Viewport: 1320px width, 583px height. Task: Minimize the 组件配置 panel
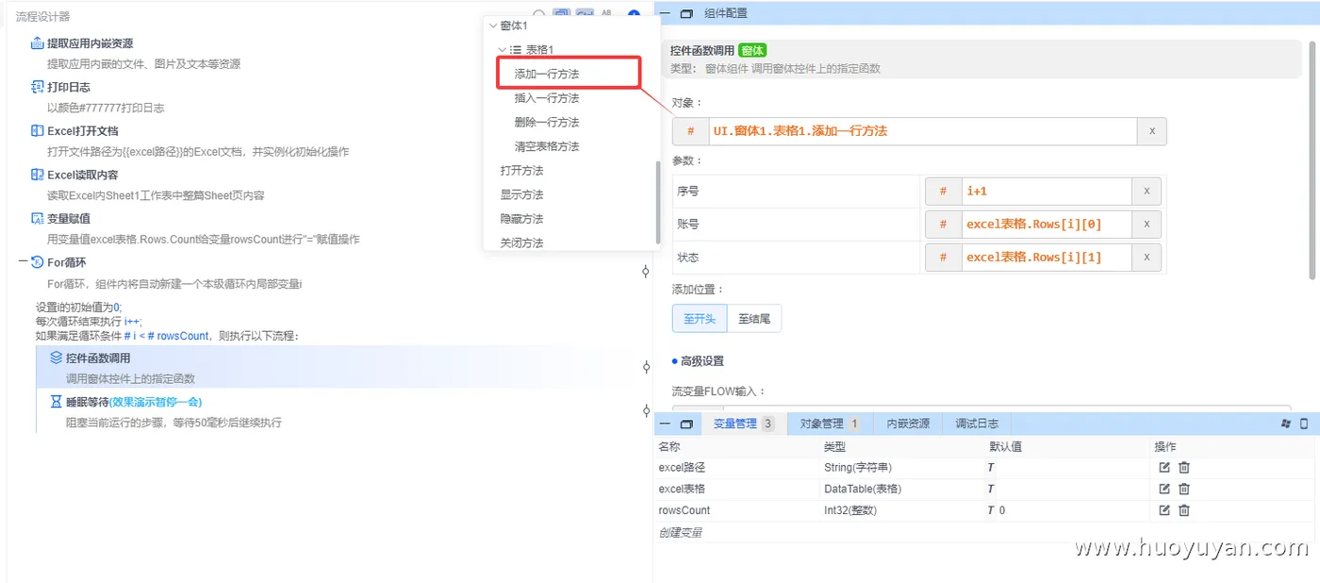point(664,13)
